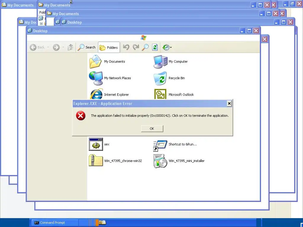This screenshot has height=227, width=303.
Task: Select the Microsoft Outlook icon
Action: [x=160, y=94]
